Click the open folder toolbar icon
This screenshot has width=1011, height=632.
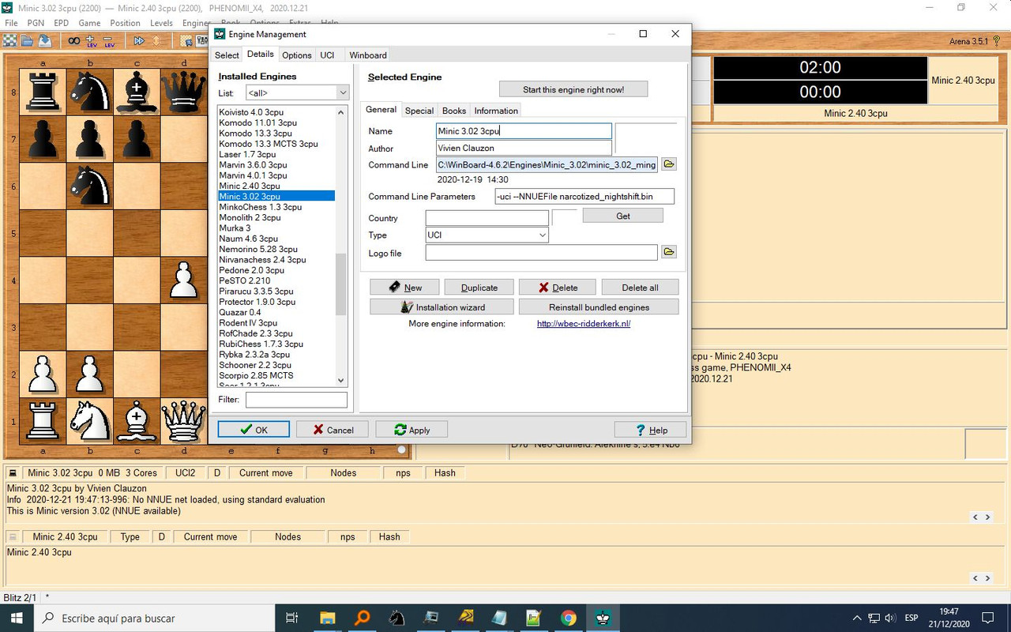(x=28, y=40)
